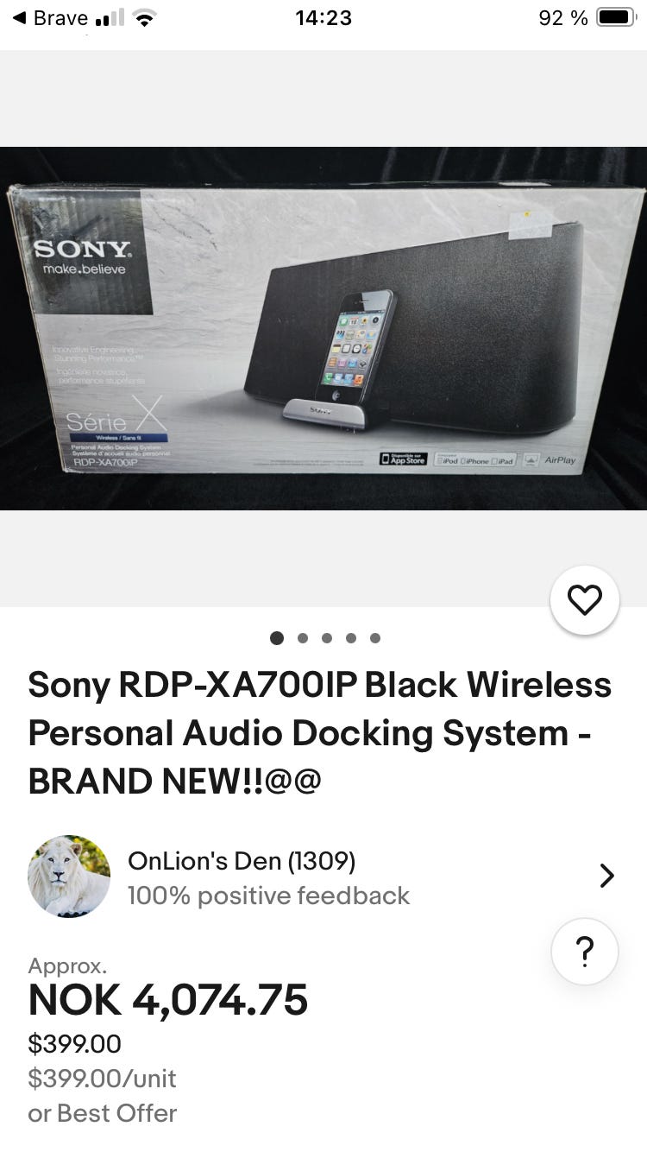Tap the Wi-Fi icon in status bar
Image resolution: width=647 pixels, height=1152 pixels.
coord(145,18)
